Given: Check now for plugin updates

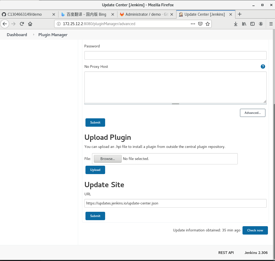Looking at the screenshot, I should click(x=255, y=230).
